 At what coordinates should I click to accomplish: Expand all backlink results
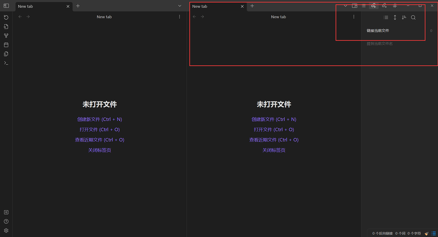coord(395,17)
